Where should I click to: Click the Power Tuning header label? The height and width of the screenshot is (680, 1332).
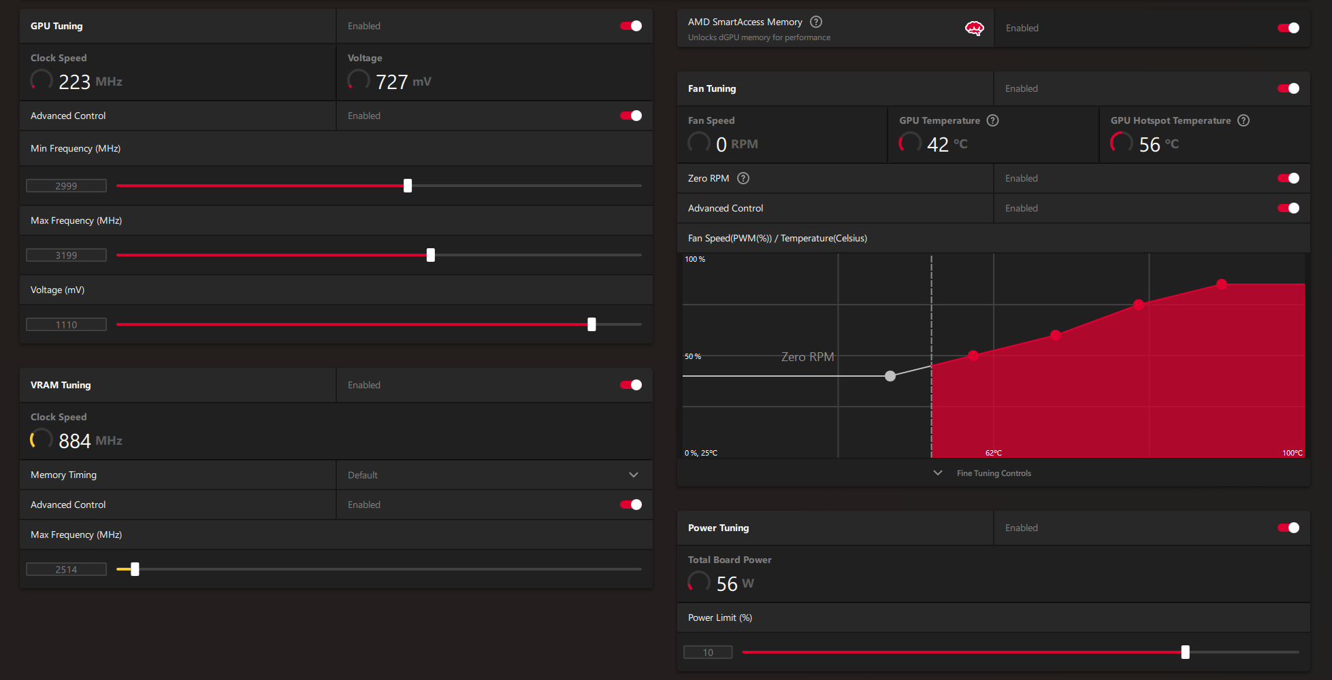coord(718,528)
